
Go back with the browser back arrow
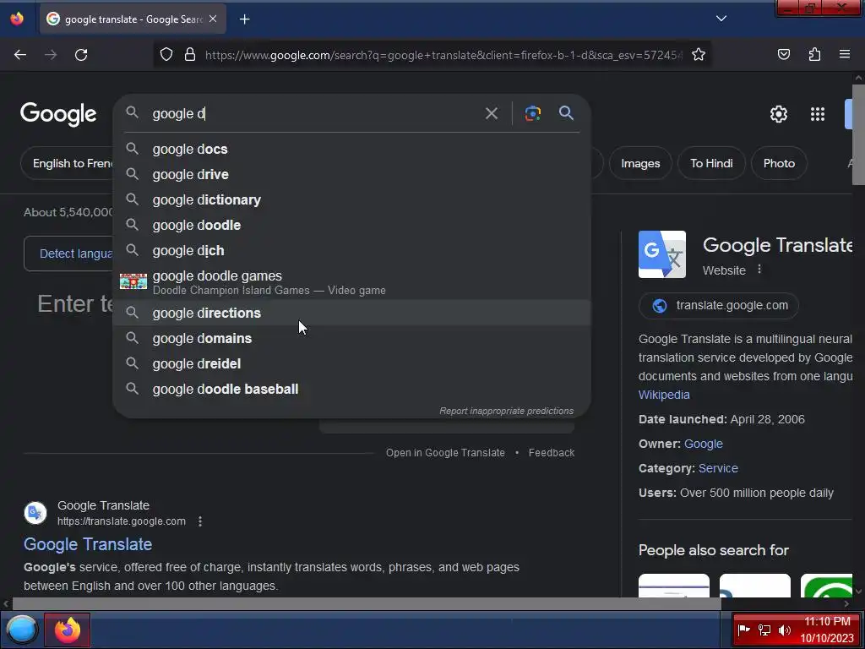[x=20, y=55]
